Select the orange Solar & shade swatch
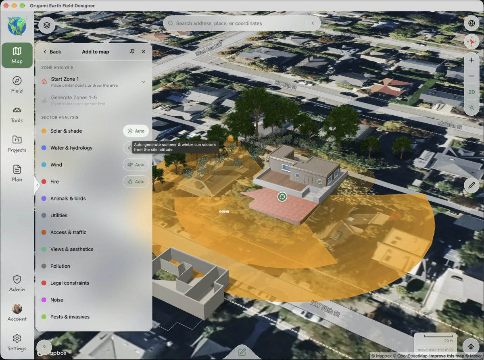The width and height of the screenshot is (484, 360). (x=44, y=131)
